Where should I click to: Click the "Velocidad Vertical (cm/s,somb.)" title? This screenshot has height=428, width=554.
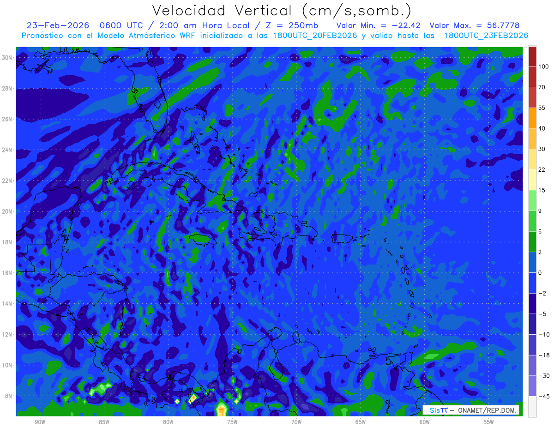point(281,11)
